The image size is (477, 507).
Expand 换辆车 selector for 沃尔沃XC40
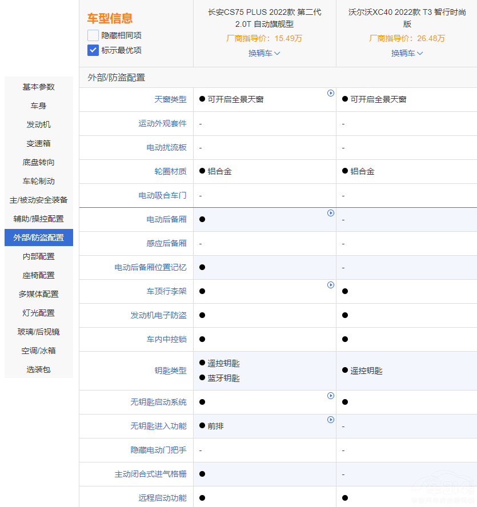point(406,53)
